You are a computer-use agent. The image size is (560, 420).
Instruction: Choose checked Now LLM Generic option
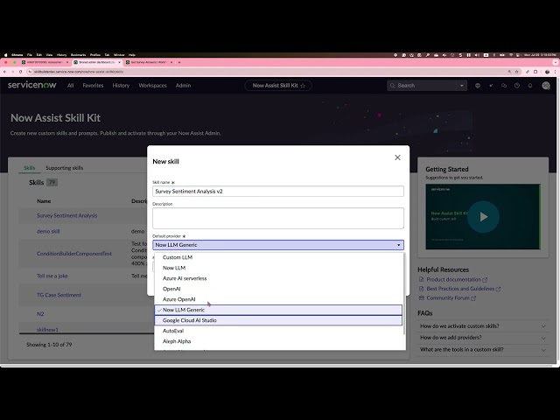click(x=278, y=310)
